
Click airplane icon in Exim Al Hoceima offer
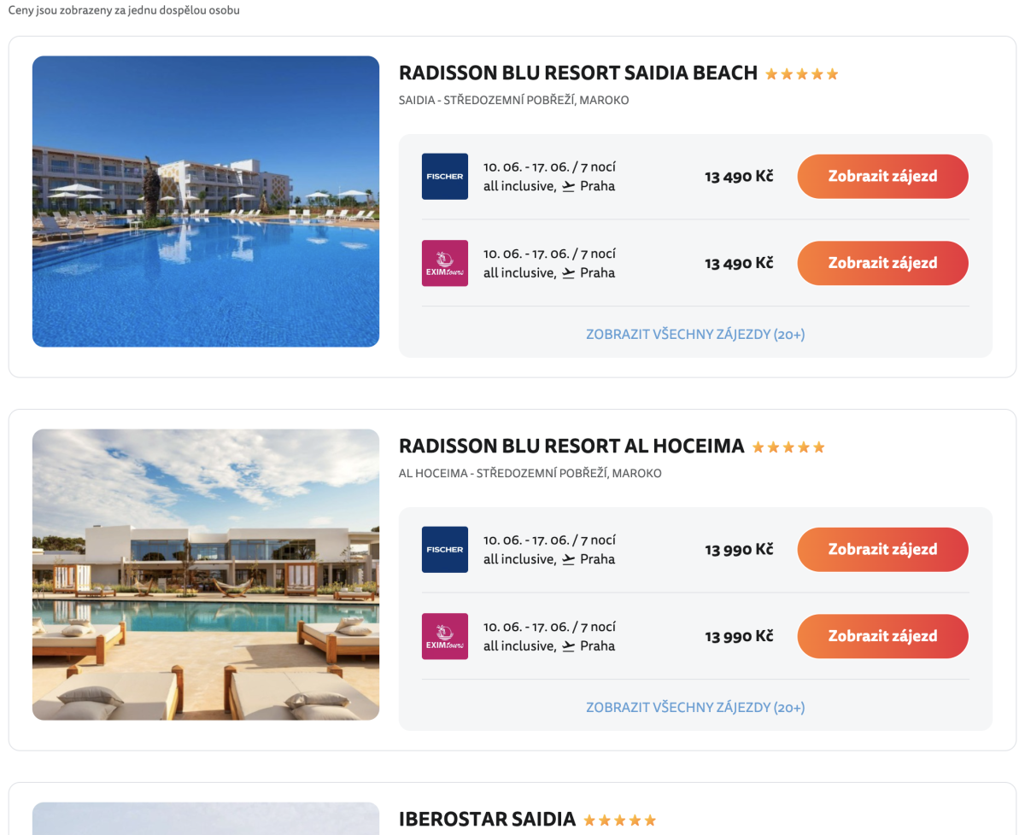(569, 646)
